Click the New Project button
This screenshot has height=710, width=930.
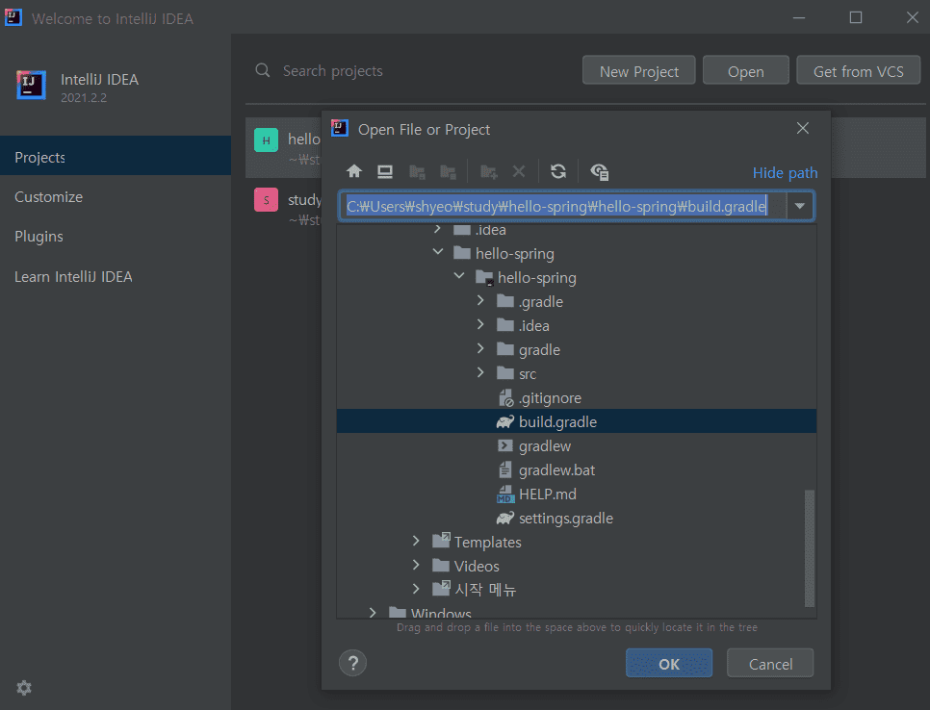(x=639, y=71)
